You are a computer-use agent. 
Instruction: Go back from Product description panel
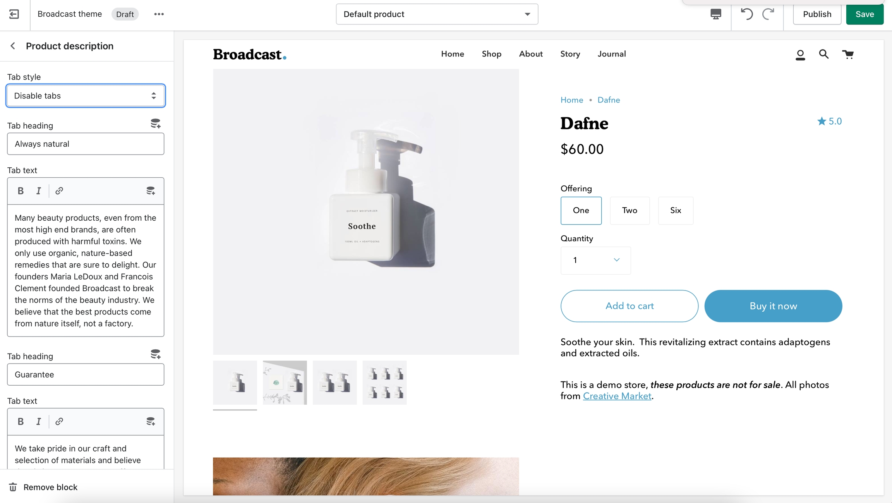13,46
